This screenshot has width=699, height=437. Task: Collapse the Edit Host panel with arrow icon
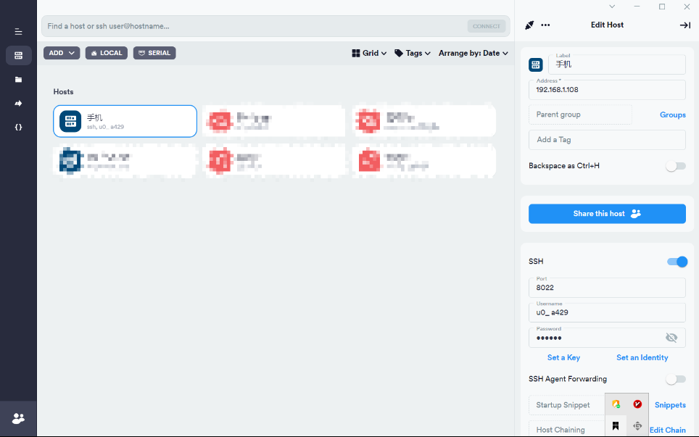coord(684,25)
